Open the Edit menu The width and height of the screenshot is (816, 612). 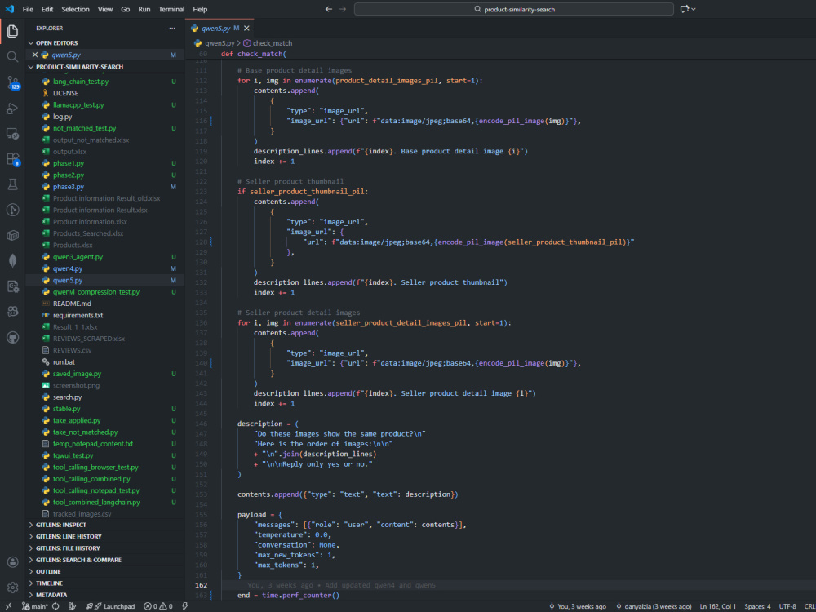(x=47, y=9)
